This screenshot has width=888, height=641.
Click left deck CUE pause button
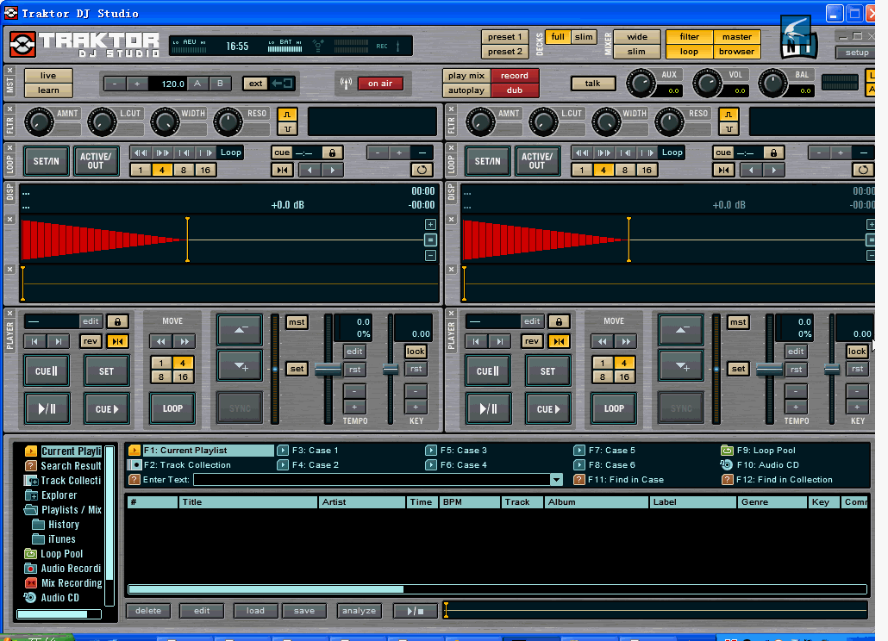(x=47, y=371)
